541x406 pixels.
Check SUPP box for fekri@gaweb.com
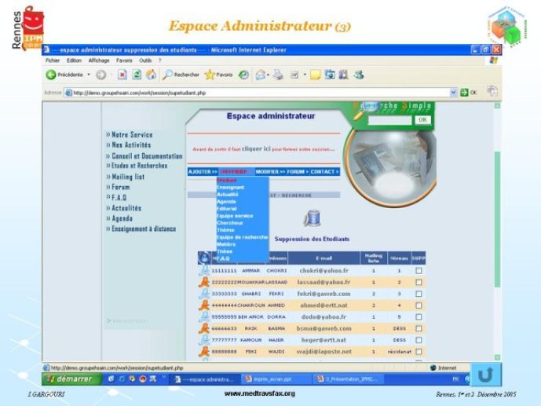point(419,294)
